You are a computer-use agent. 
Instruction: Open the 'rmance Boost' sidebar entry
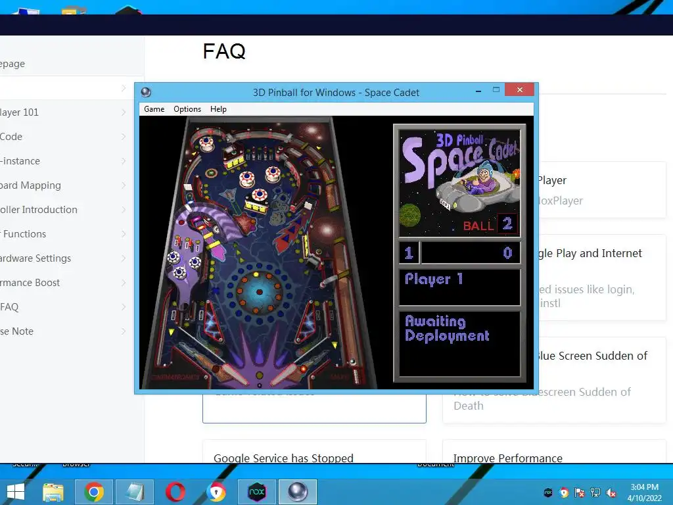30,283
